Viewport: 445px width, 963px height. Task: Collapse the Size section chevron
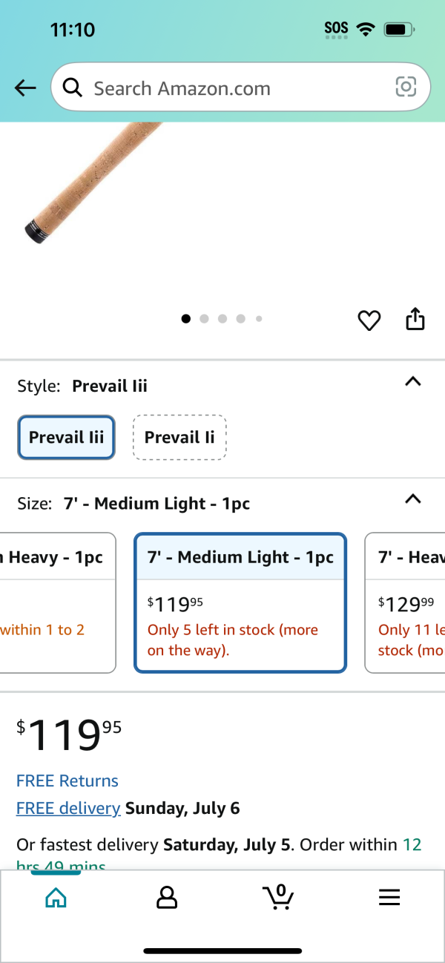click(413, 499)
